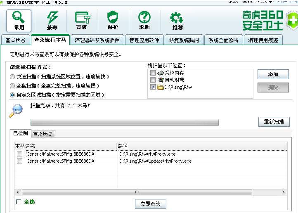This screenshot has width=298, height=213.
Task: Toggle the 全选 select-all checkbox
Action: click(19, 202)
